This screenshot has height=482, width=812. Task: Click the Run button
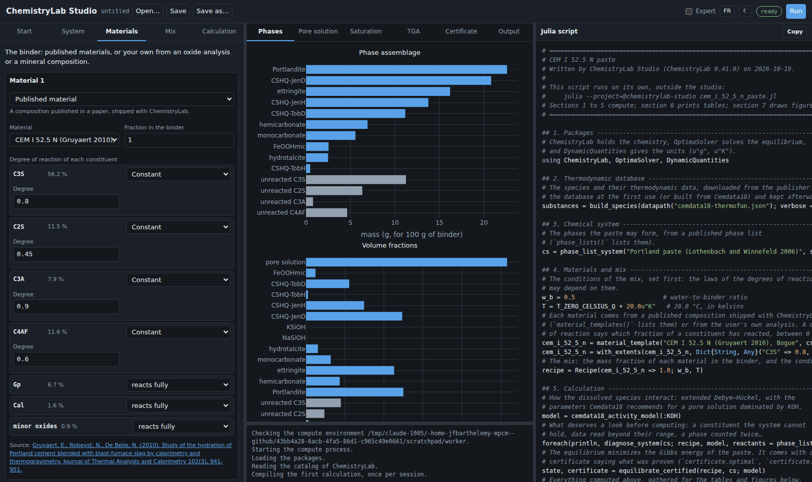click(x=796, y=11)
